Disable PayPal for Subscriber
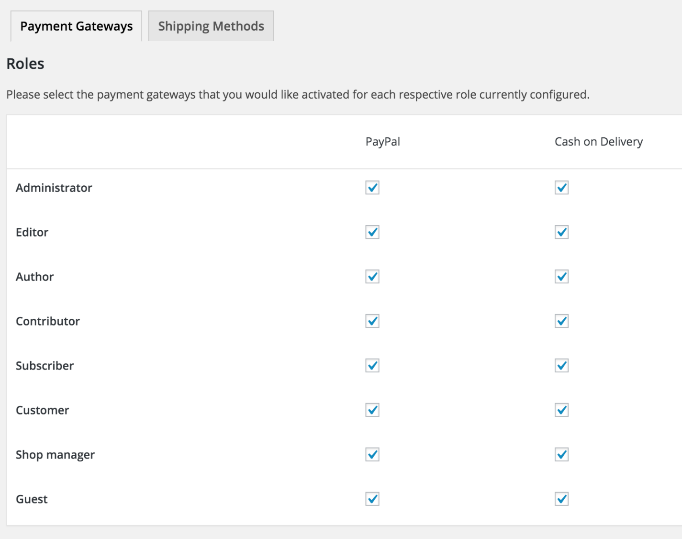 (372, 365)
